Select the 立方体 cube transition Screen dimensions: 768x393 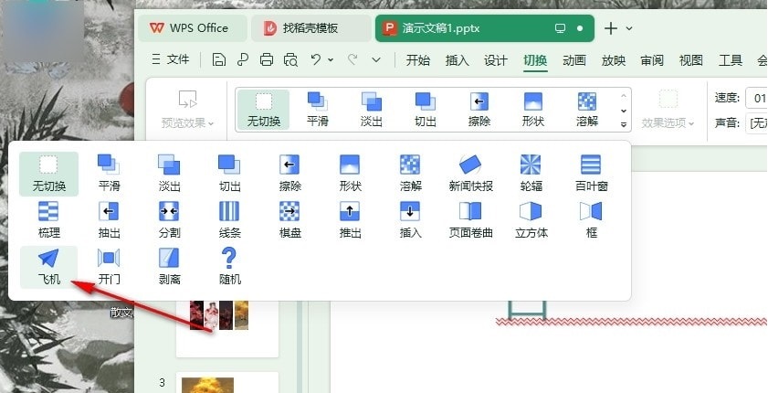[531, 219]
